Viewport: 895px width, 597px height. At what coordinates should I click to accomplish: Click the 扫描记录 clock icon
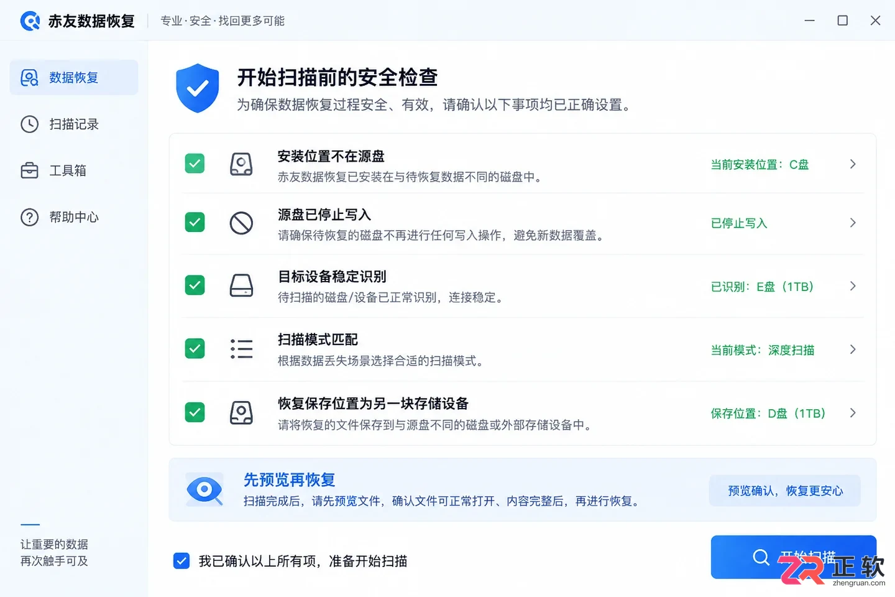29,124
